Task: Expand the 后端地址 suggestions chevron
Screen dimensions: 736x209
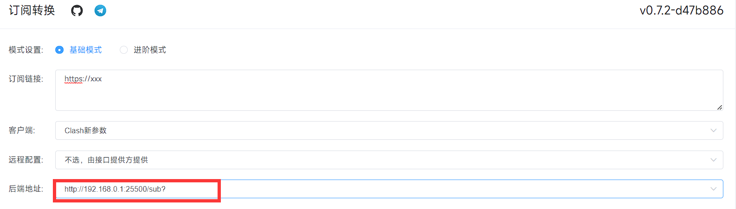Action: point(713,189)
